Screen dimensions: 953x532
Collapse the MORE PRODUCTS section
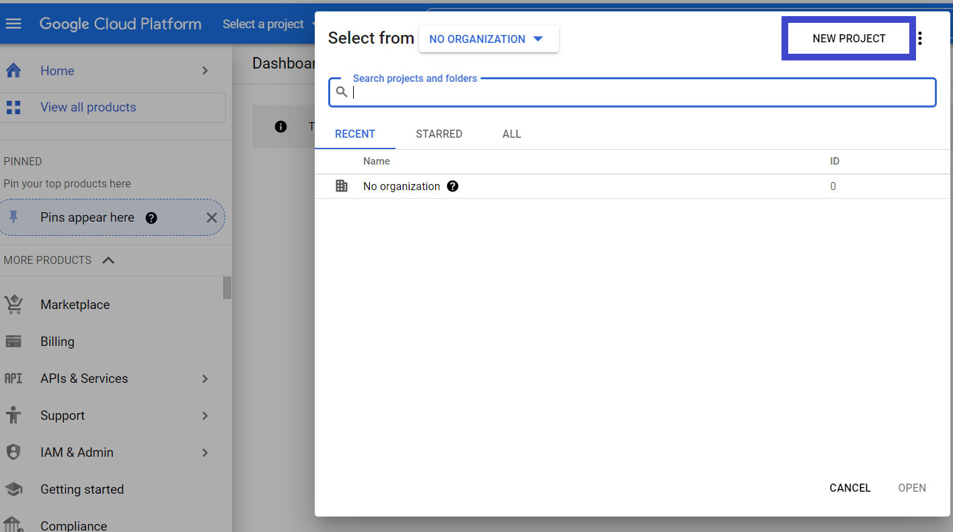point(108,260)
